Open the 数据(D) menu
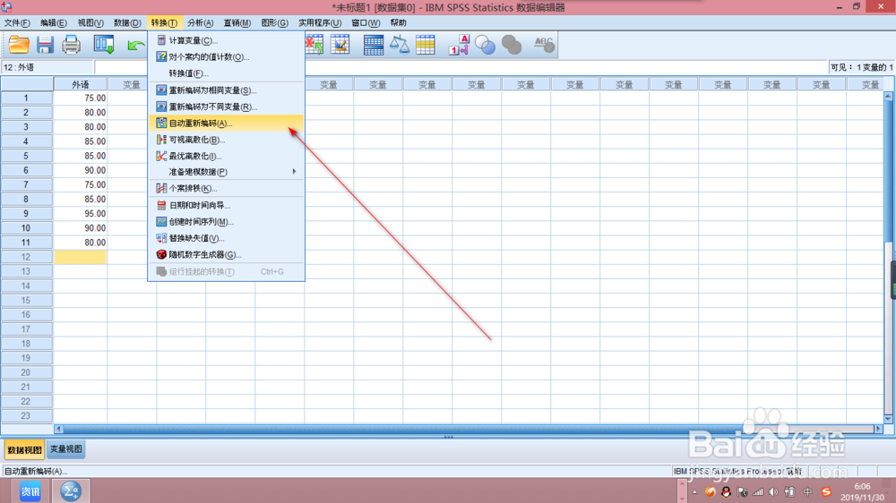The height and width of the screenshot is (503, 896). 127,23
